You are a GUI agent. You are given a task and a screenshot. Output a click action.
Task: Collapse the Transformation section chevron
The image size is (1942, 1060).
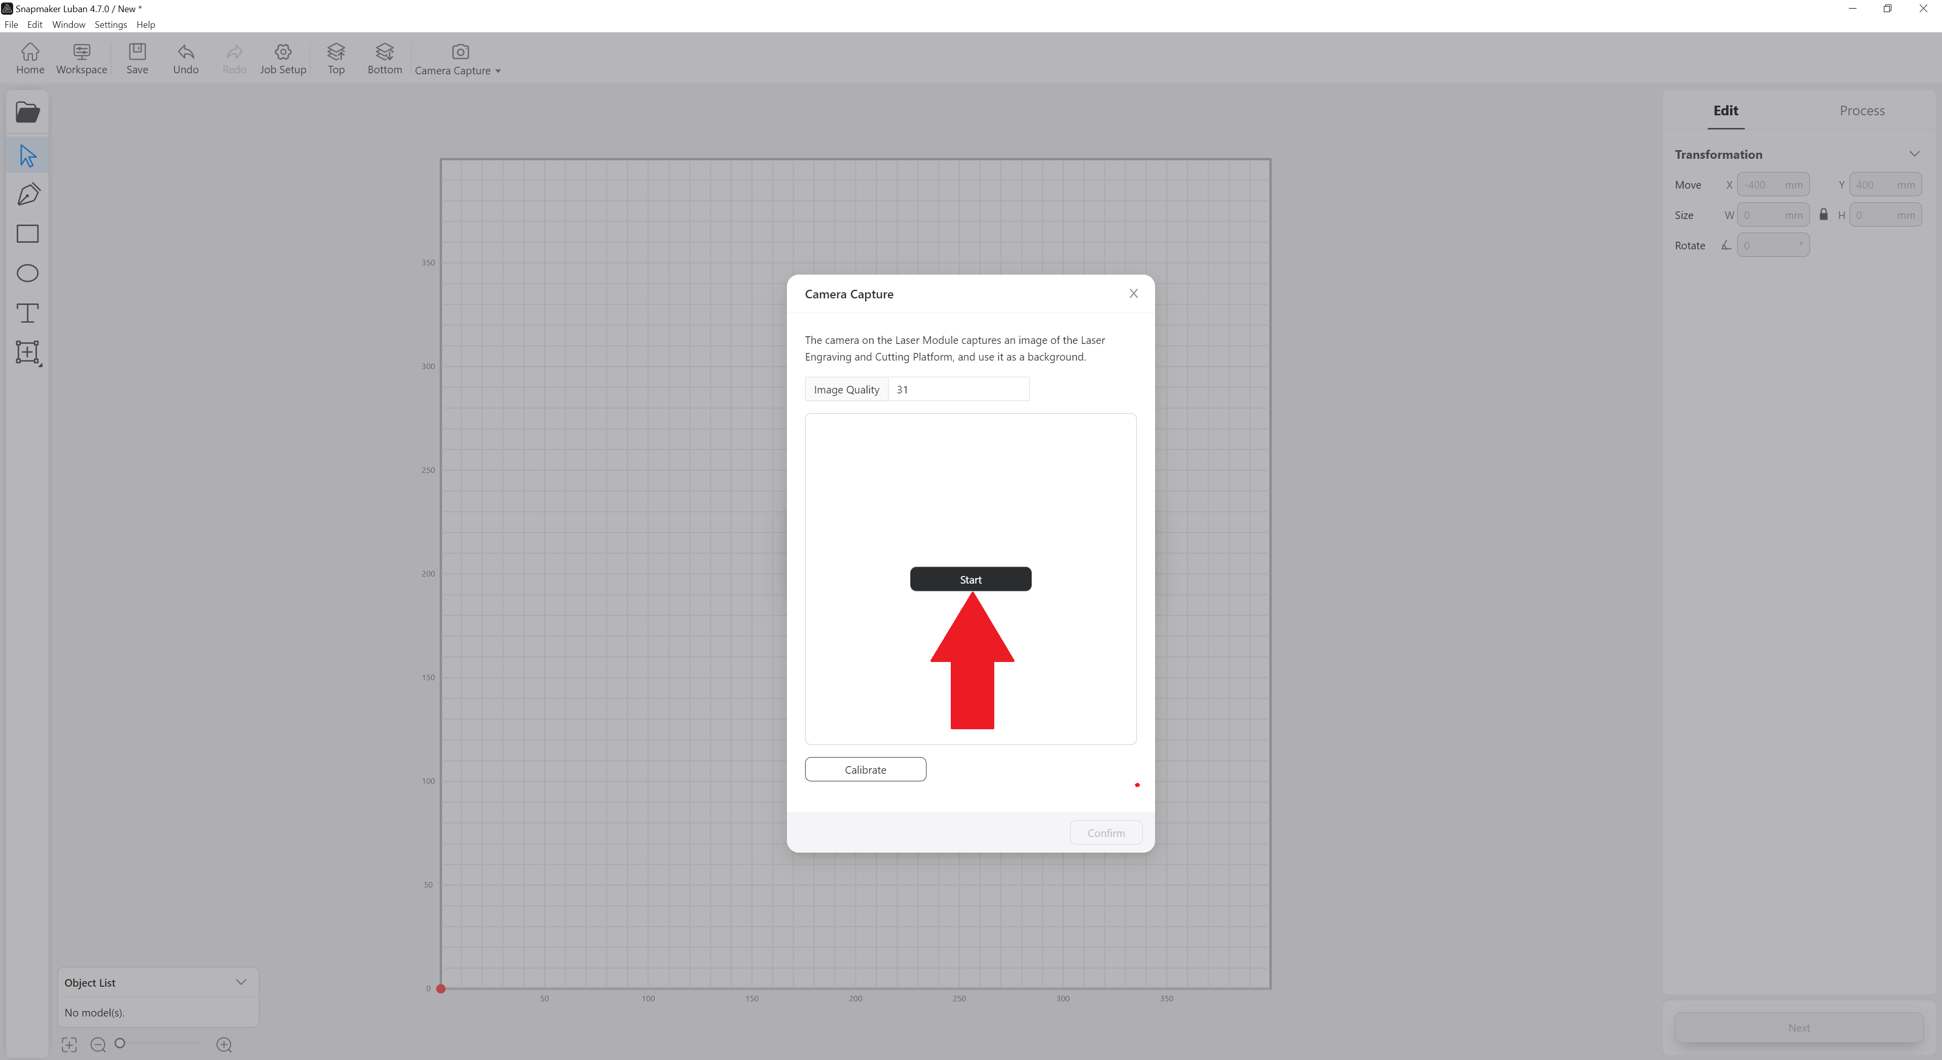(1914, 154)
